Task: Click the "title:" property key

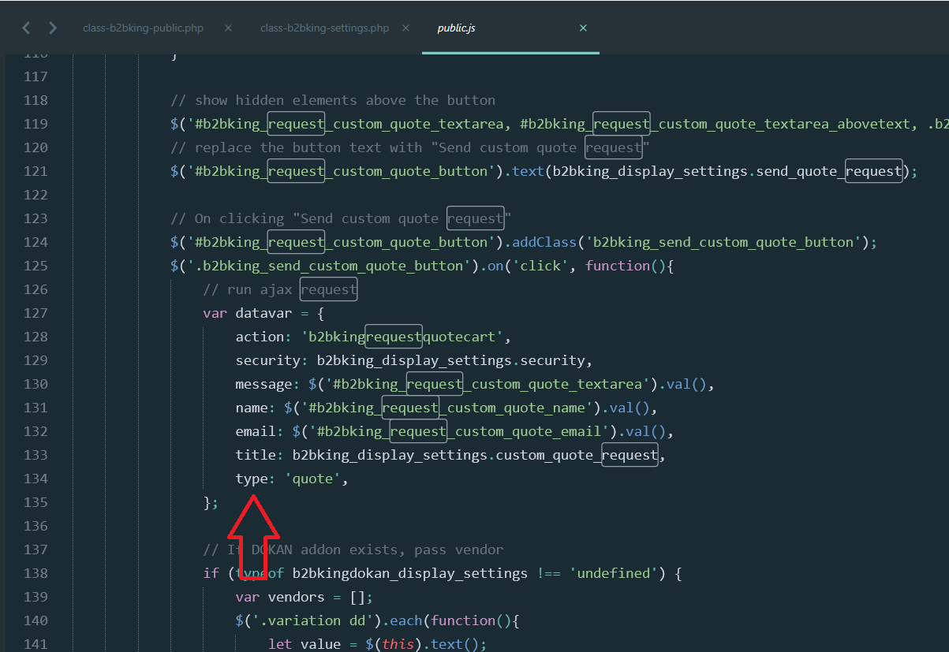Action: click(260, 455)
